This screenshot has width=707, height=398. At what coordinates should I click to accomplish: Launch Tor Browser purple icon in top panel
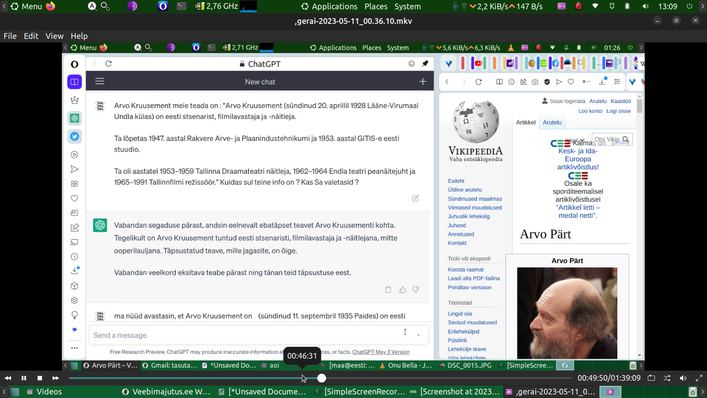[133, 6]
